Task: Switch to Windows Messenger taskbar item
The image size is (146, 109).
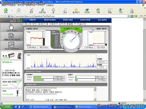Action: (40, 107)
